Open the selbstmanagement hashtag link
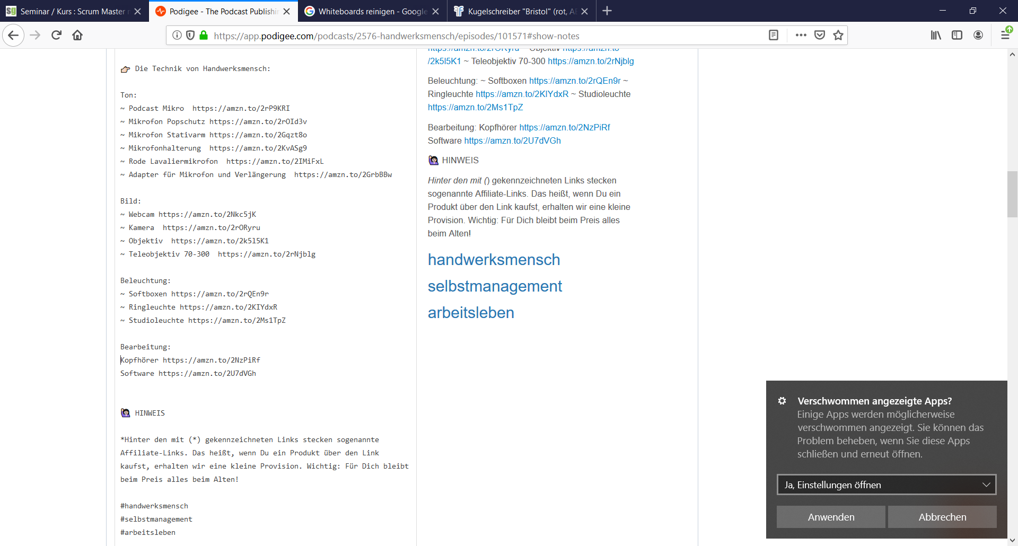The width and height of the screenshot is (1018, 546). pyautogui.click(x=495, y=286)
